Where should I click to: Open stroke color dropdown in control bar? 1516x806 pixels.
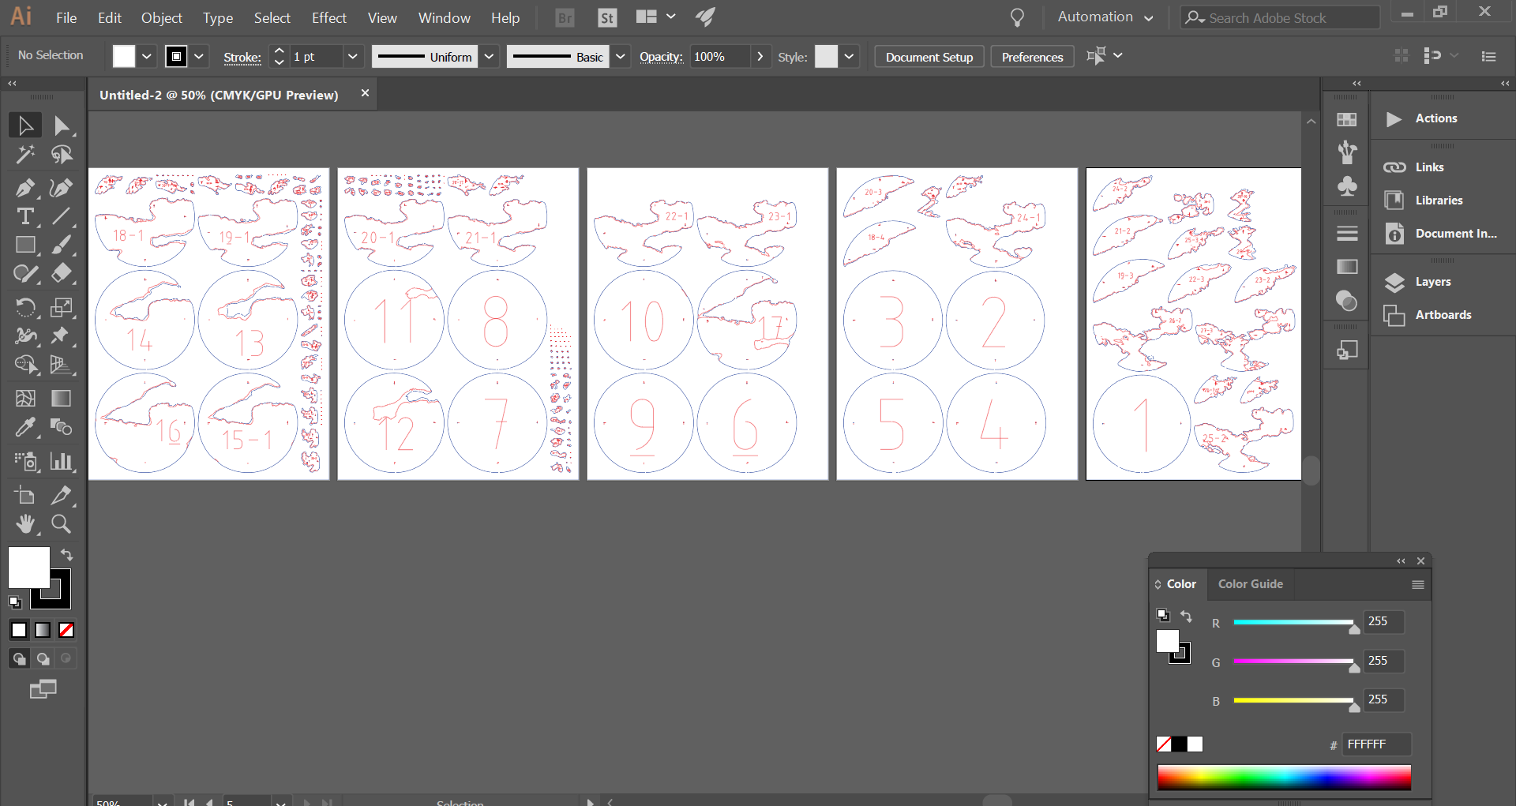point(199,56)
